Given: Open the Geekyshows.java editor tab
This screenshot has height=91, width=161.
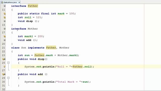Looking at the screenshot, I should (10, 2).
